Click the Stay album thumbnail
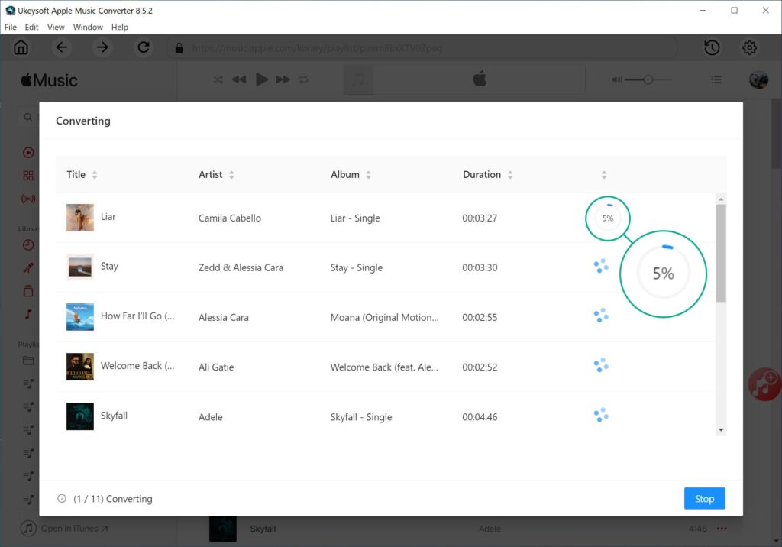Screen dimensions: 782x547 [x=79, y=267]
